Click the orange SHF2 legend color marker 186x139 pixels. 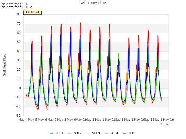(70, 134)
